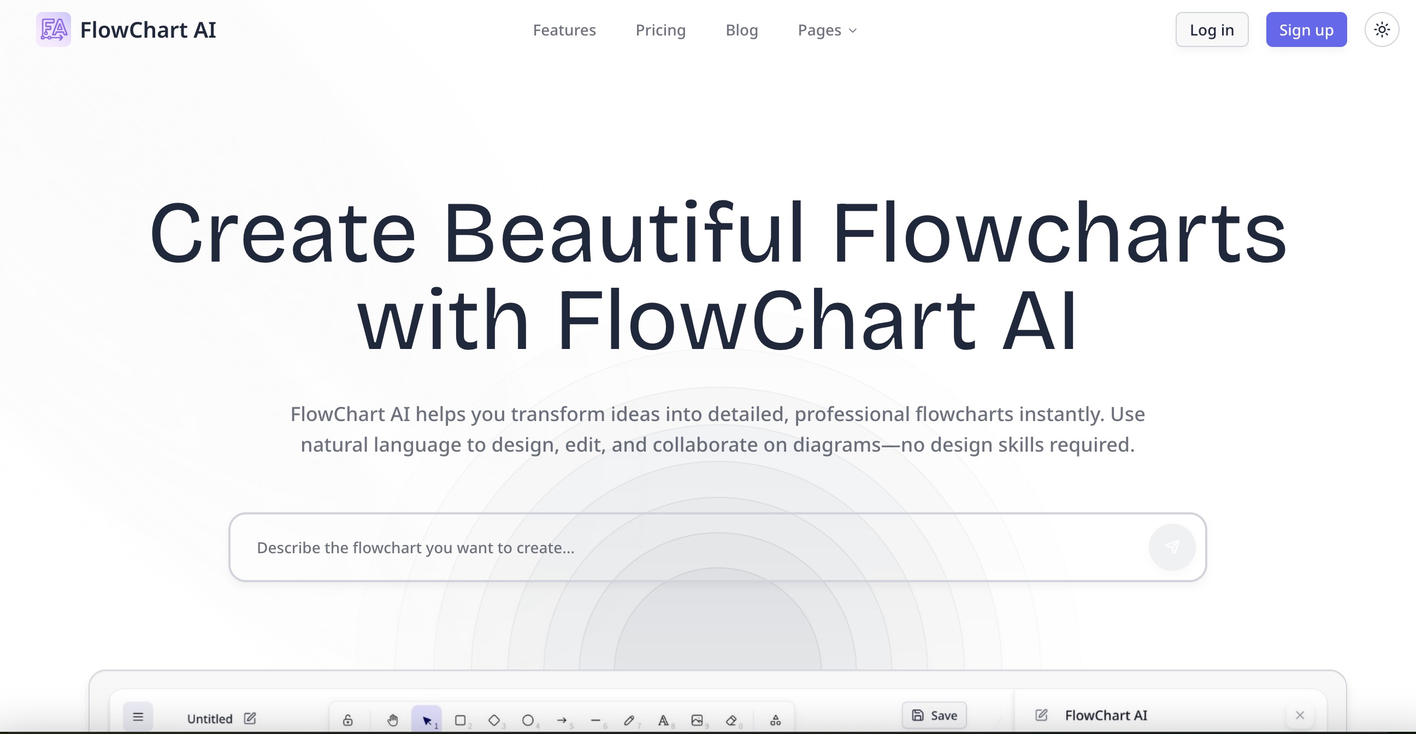Open the Insert Image tool
The width and height of the screenshot is (1416, 734).
(697, 720)
